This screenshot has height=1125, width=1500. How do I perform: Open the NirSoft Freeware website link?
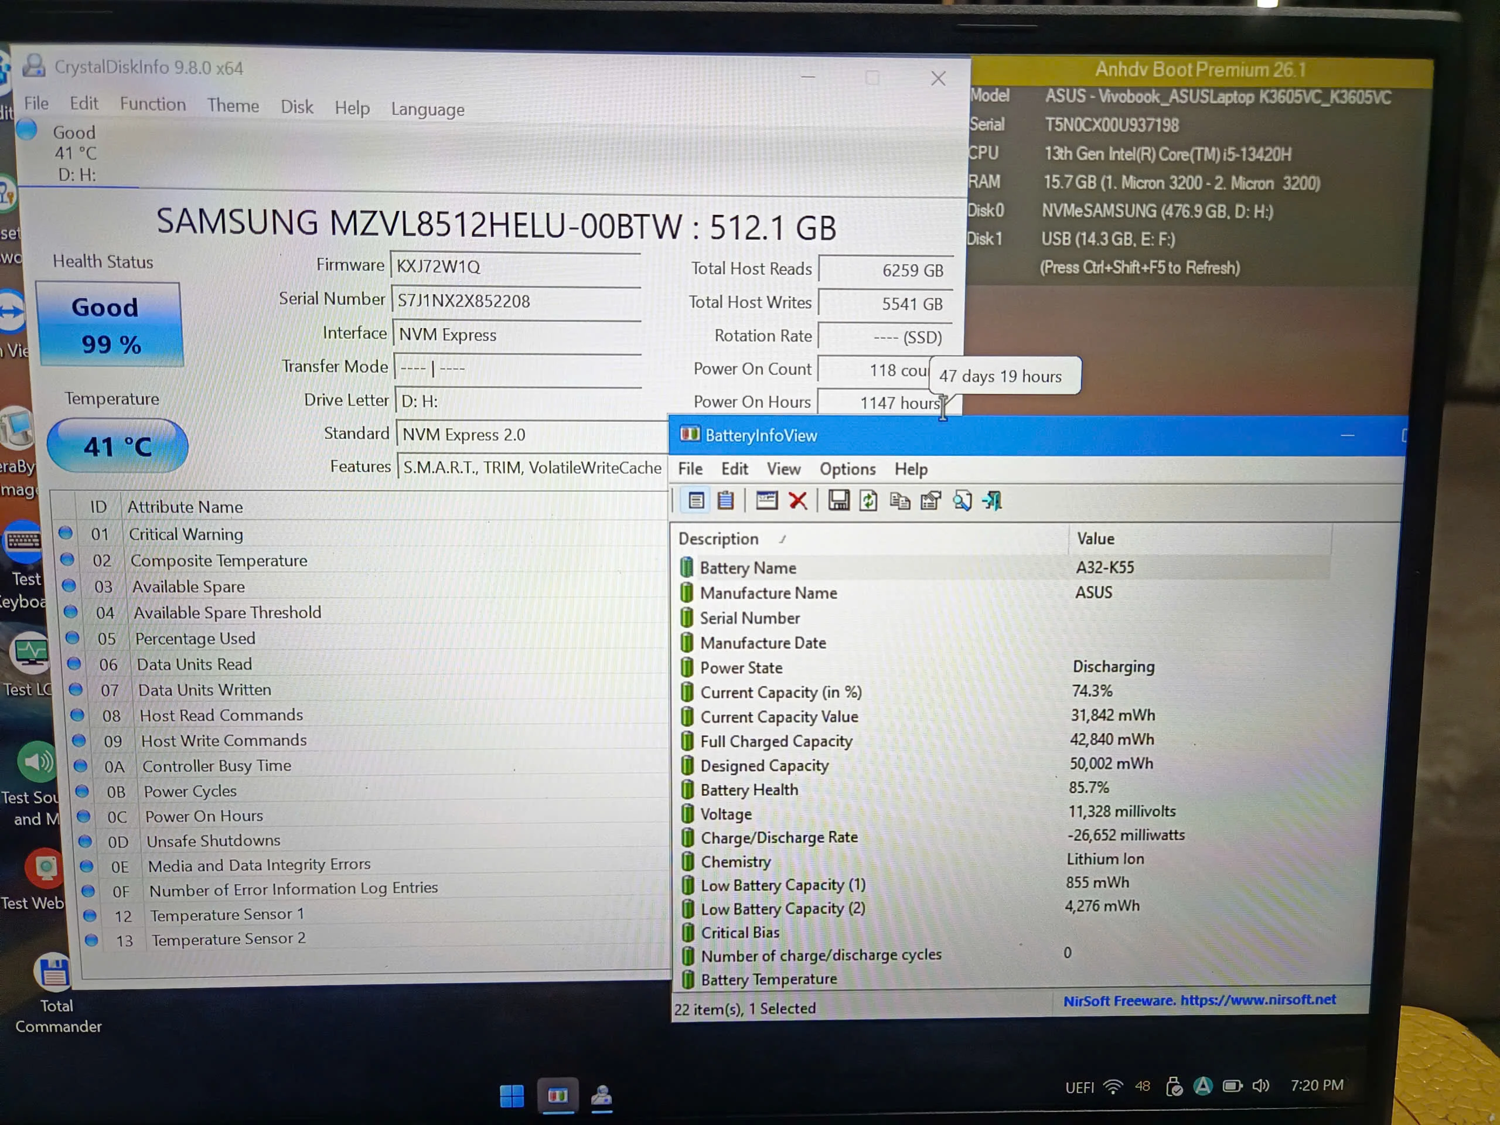tap(1199, 1000)
